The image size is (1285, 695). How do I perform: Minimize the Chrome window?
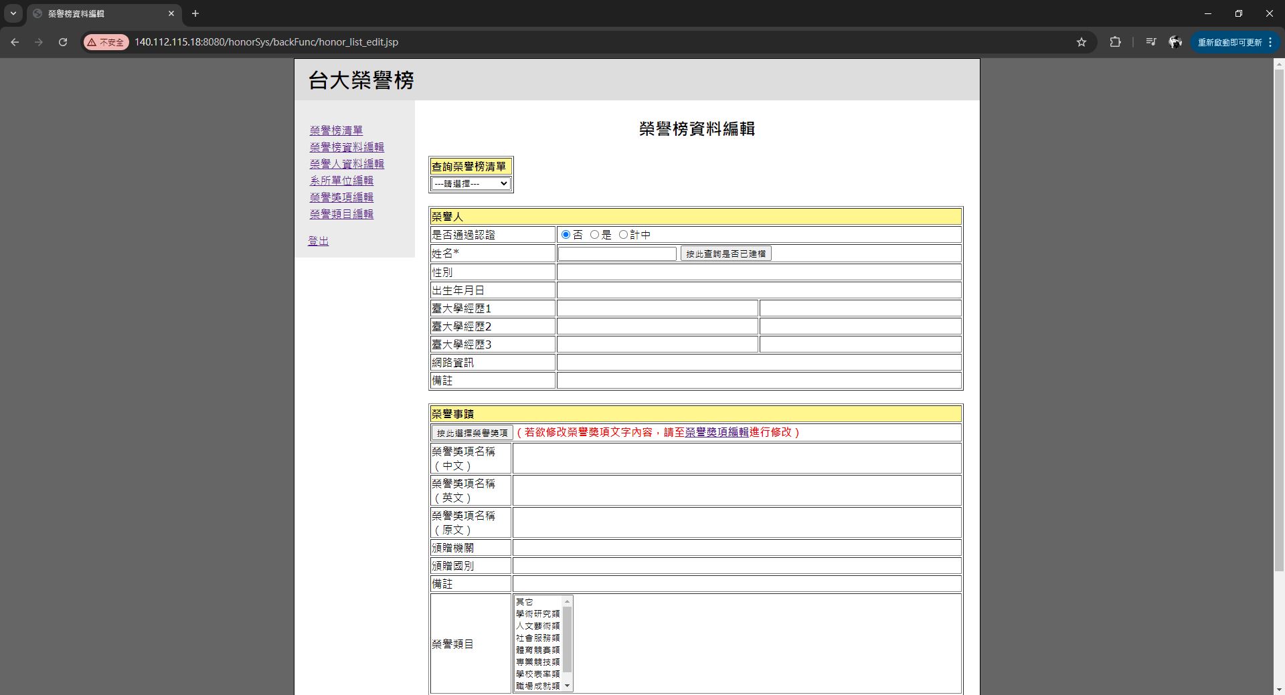pyautogui.click(x=1208, y=13)
